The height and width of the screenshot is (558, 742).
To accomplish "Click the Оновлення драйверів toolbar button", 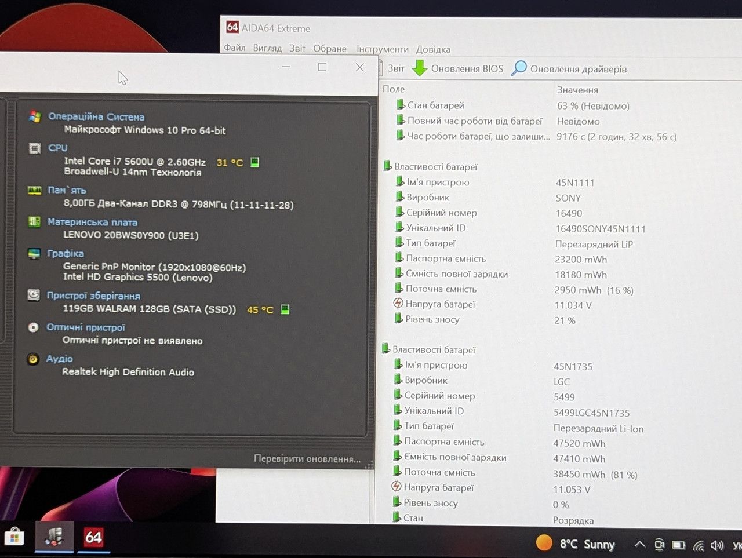I will click(x=569, y=69).
